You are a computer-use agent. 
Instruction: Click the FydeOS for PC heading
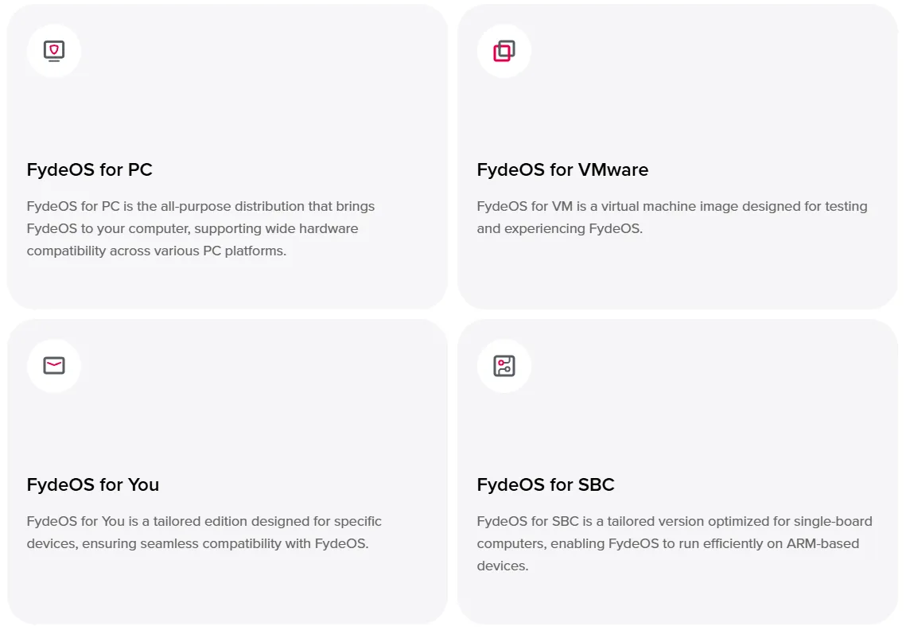pos(89,169)
